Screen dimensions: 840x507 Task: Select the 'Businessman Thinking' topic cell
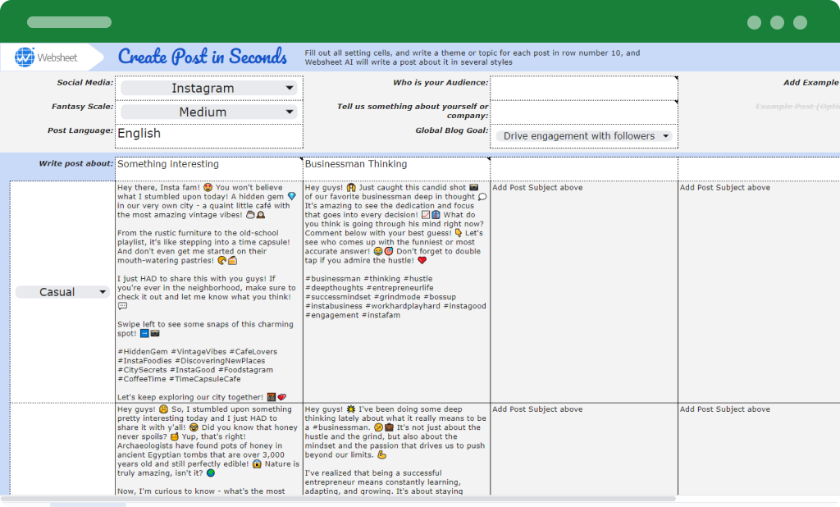click(396, 169)
